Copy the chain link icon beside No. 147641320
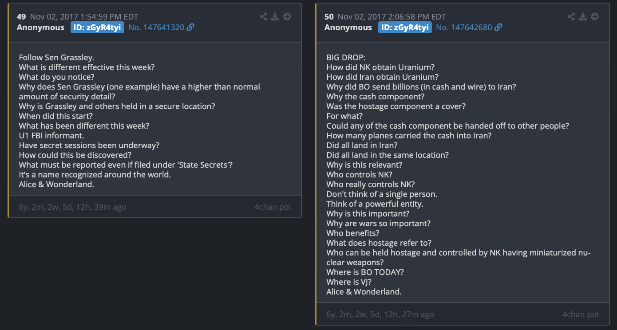 point(190,27)
